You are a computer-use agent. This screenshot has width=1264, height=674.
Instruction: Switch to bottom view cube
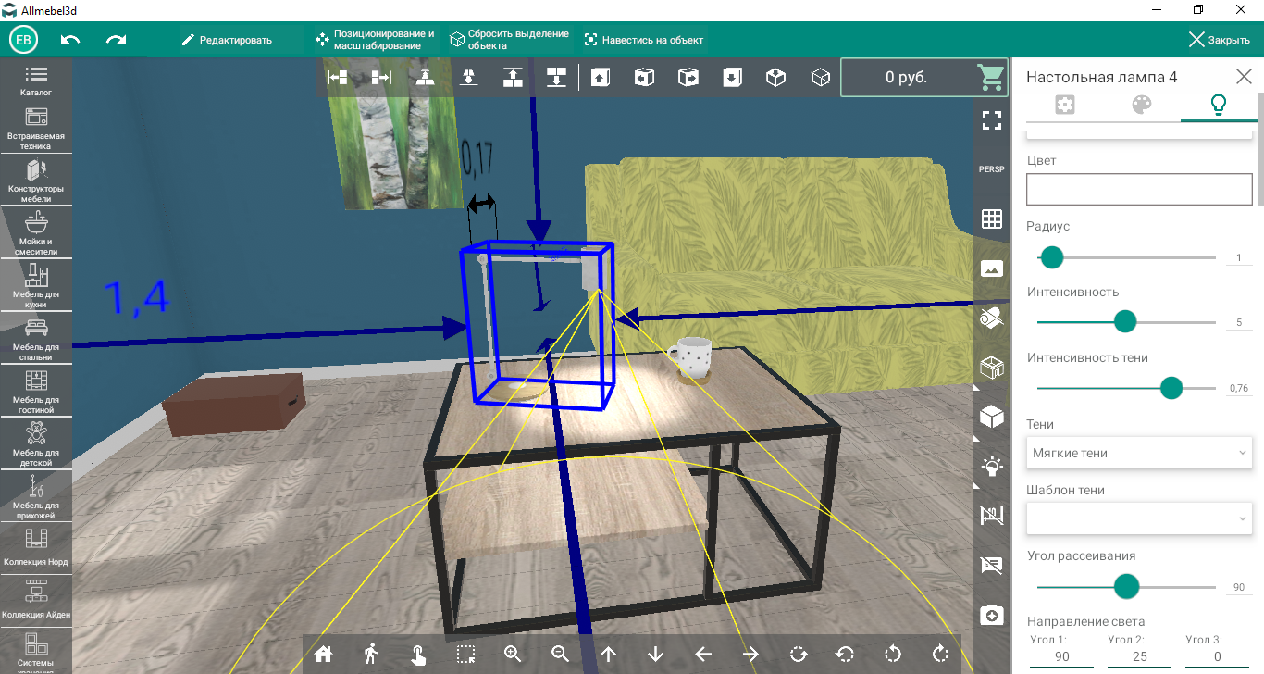[732, 78]
